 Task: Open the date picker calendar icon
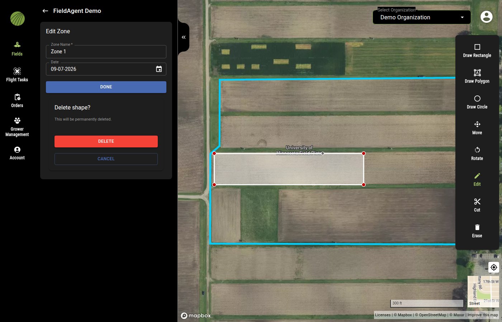(x=159, y=69)
